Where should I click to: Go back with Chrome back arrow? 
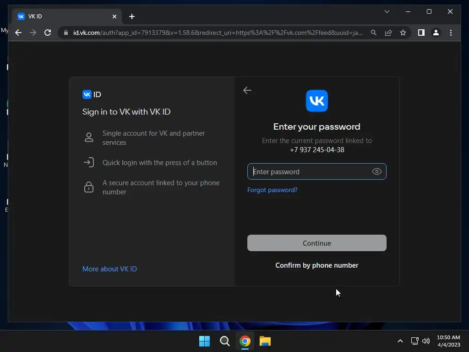(18, 33)
